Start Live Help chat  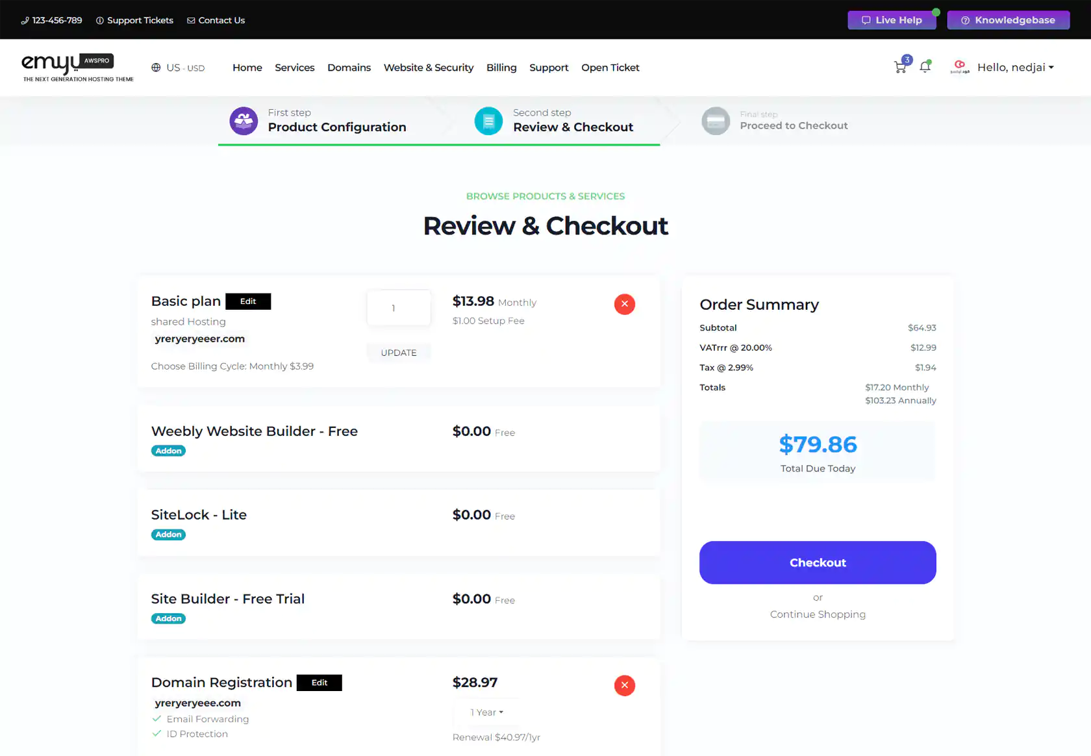892,20
